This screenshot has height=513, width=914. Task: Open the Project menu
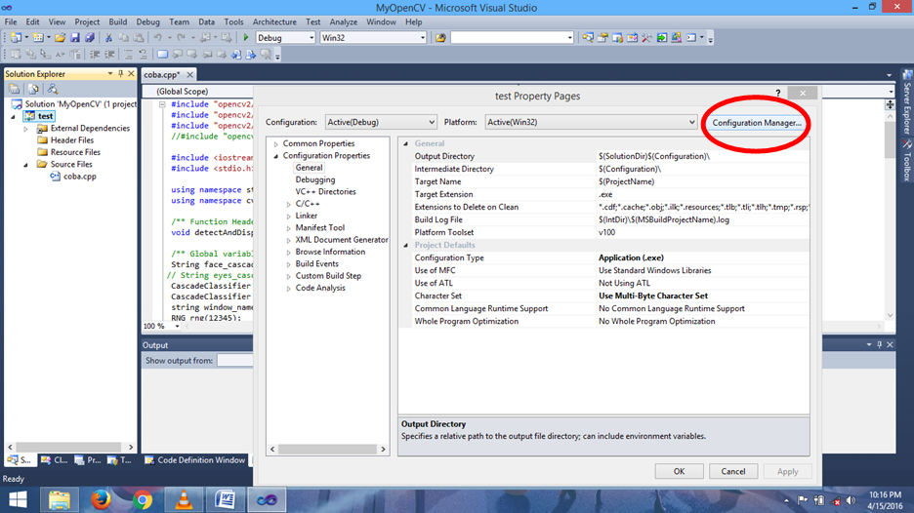(x=87, y=22)
